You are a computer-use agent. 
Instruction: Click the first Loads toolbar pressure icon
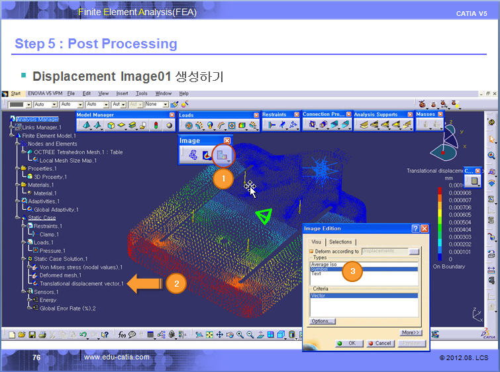pyautogui.click(x=189, y=124)
